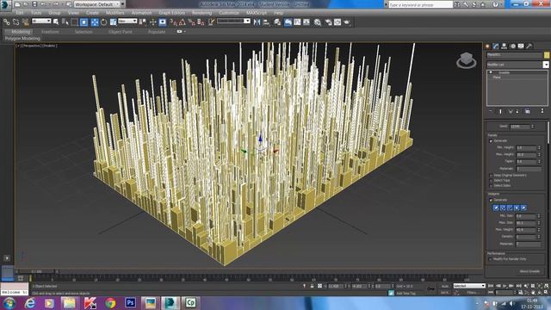Open the Modifiers menu
Screen dimensions: 551x310
(x=115, y=13)
